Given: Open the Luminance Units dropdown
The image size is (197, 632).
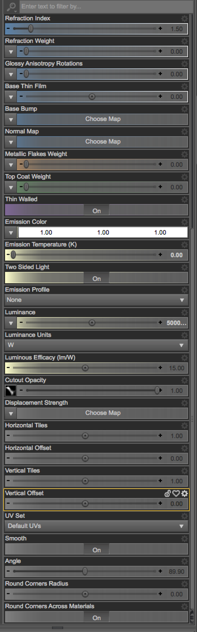Looking at the screenshot, I should tap(96, 345).
